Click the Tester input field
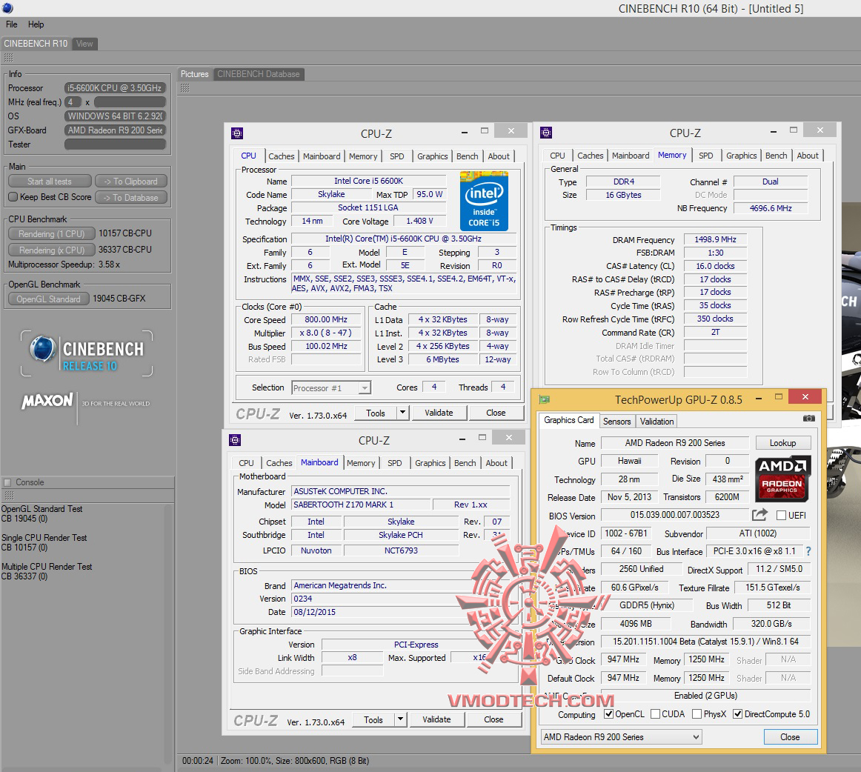The height and width of the screenshot is (772, 861). coord(115,144)
